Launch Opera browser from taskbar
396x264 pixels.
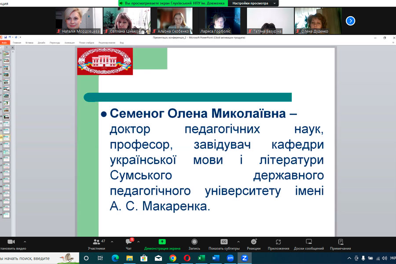187,258
